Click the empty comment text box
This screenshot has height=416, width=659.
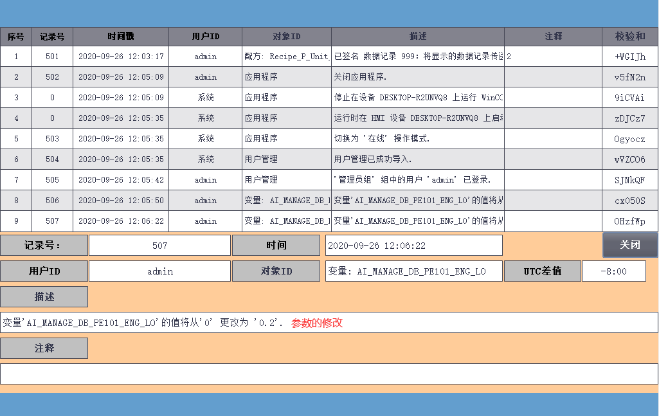(329, 374)
